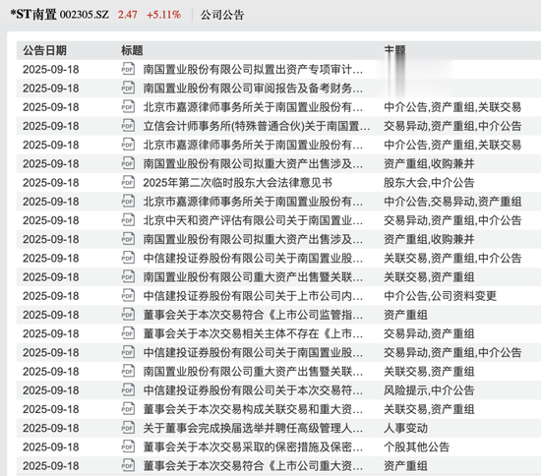Click the 公告日期 column header
The height and width of the screenshot is (476, 541).
click(x=45, y=50)
